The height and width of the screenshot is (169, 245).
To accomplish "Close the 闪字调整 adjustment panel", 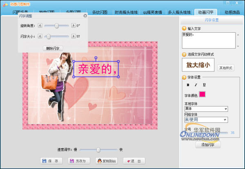I will click(85, 16).
